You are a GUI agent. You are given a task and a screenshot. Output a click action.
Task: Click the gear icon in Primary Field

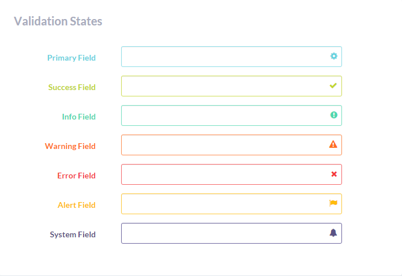point(333,56)
